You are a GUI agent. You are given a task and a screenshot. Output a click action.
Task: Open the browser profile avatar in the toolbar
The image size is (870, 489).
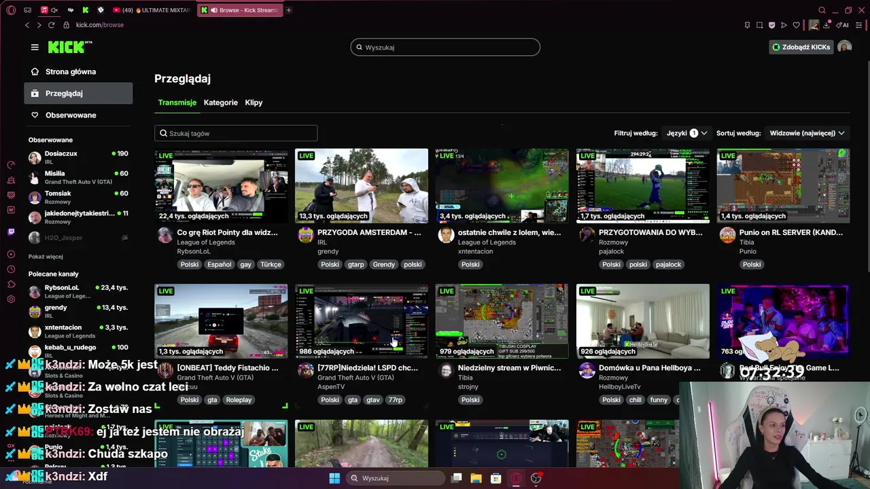pyautogui.click(x=814, y=25)
